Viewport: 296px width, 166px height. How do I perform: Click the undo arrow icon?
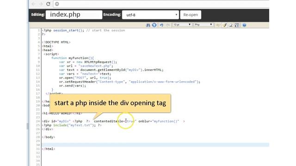coord(161,25)
